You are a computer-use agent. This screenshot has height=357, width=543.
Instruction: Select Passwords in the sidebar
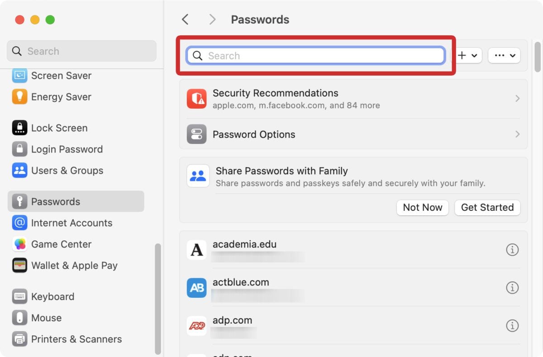point(56,201)
